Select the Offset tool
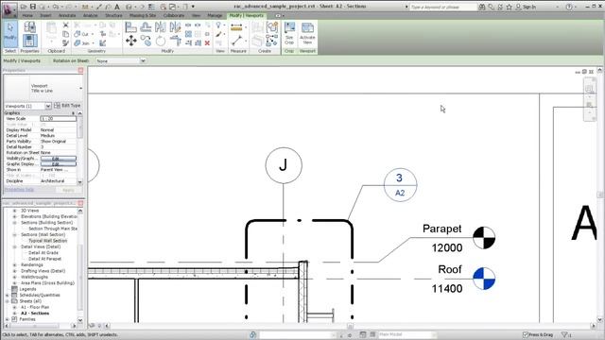605x340 pixels. point(146,27)
